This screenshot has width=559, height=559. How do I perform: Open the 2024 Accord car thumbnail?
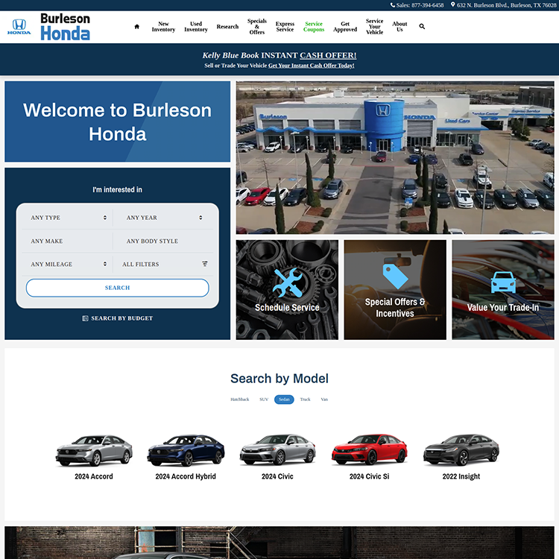[x=94, y=450]
